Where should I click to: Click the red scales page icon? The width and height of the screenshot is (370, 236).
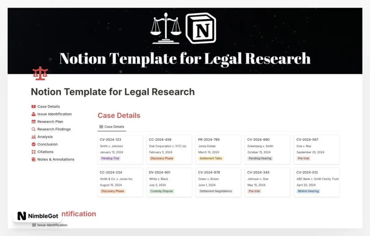coord(40,74)
